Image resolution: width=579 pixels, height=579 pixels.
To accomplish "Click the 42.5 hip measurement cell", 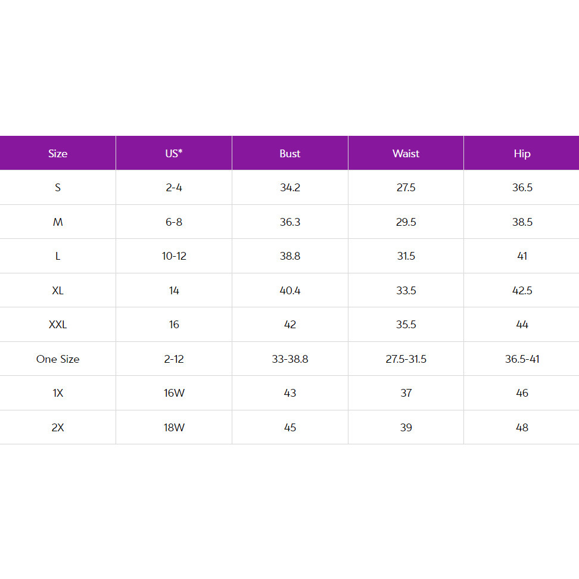I will [522, 291].
